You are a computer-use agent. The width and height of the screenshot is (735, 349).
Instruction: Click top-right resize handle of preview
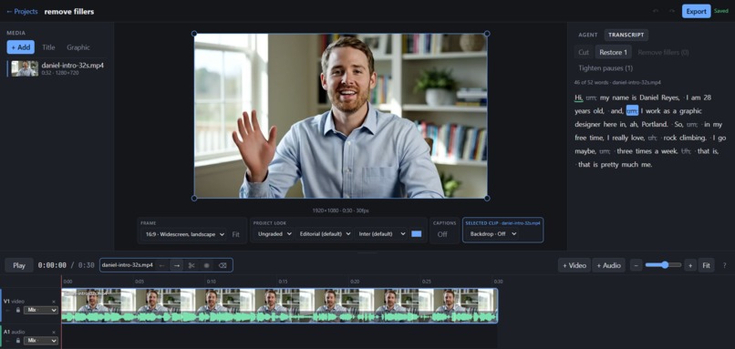coord(487,34)
